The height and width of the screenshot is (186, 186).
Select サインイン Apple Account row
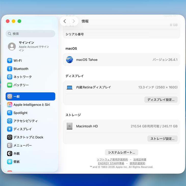(x=31, y=46)
